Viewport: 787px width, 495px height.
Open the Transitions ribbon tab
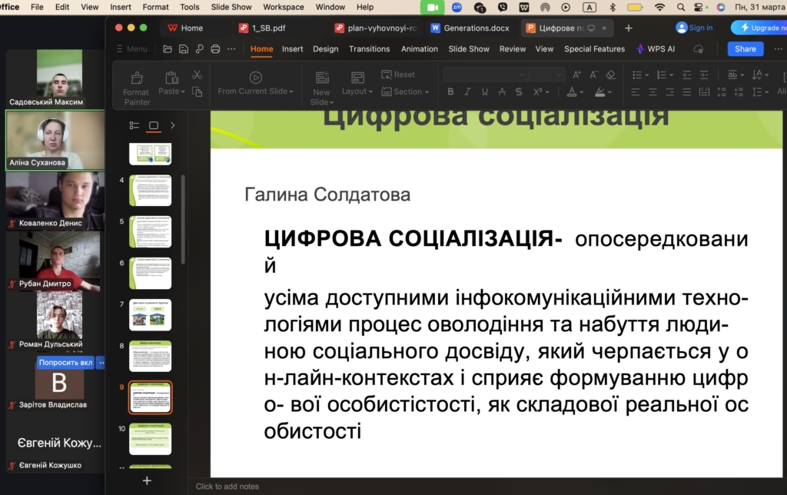369,49
